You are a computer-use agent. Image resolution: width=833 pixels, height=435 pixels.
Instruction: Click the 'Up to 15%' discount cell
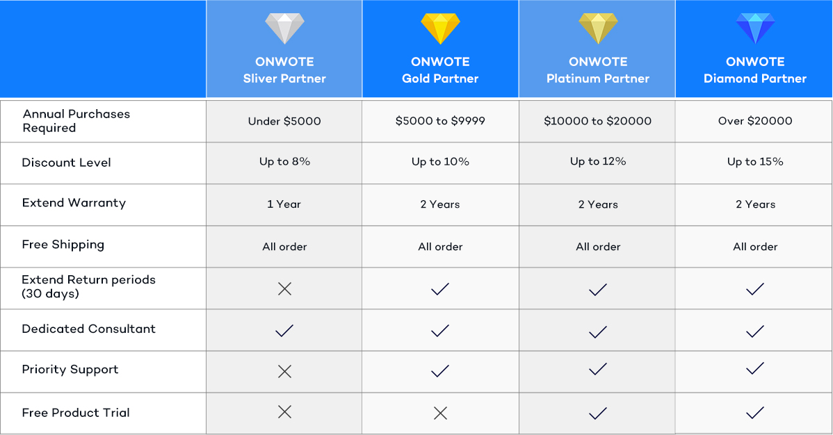(x=754, y=162)
